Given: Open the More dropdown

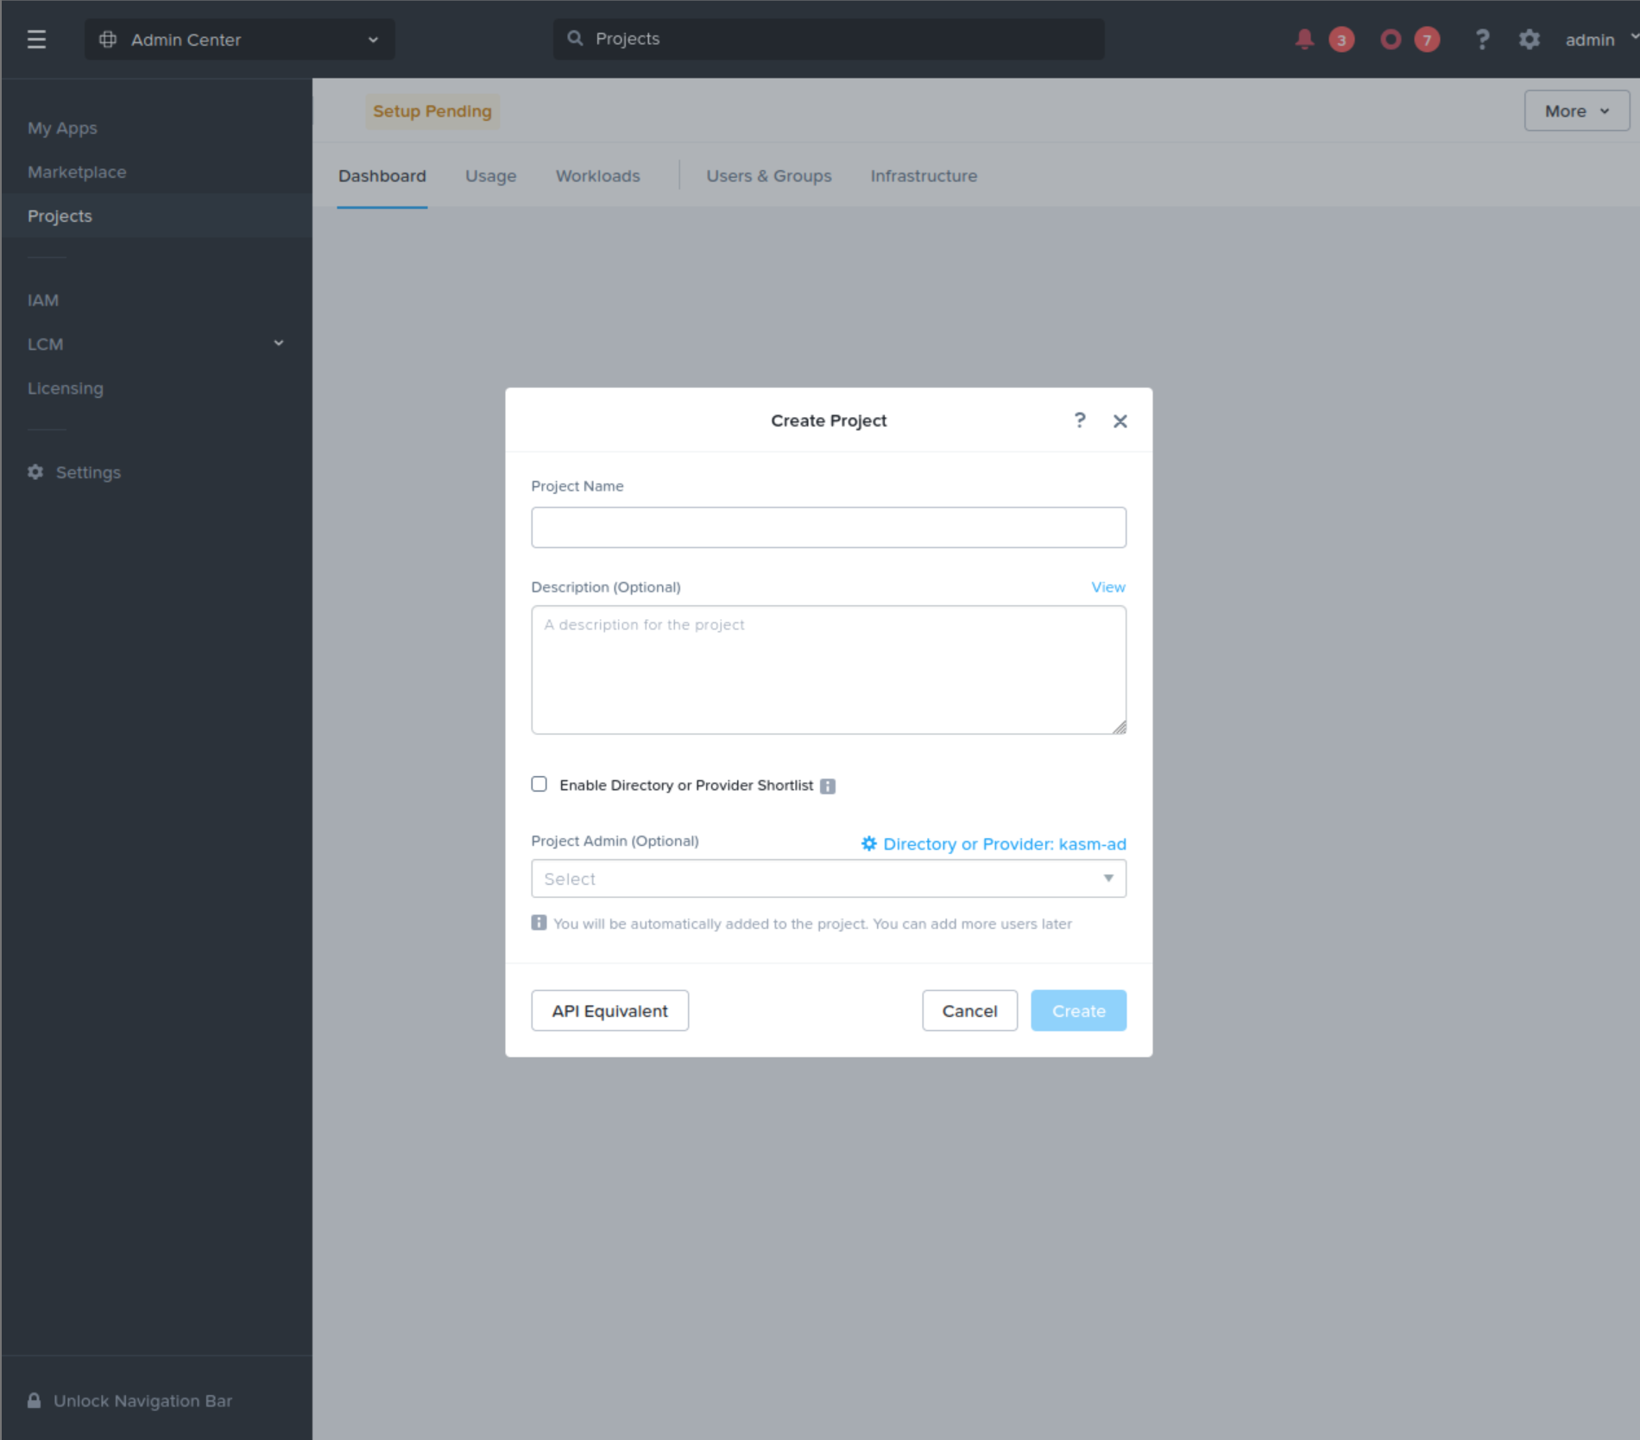Looking at the screenshot, I should 1576,111.
